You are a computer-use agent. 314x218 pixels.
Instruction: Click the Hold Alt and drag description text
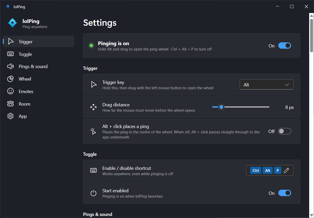click(x=155, y=49)
